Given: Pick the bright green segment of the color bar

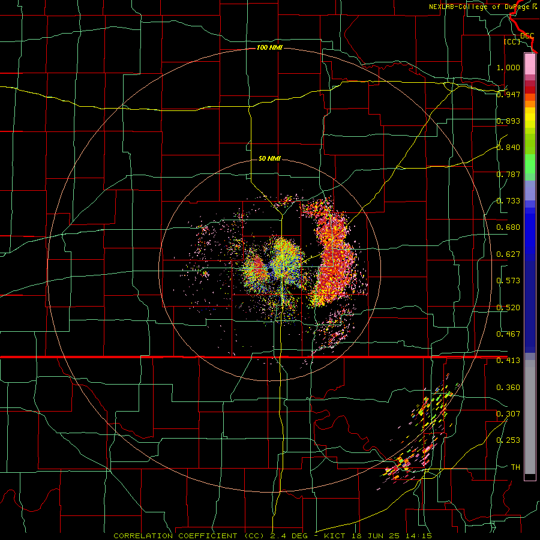Looking at the screenshot, I should click(x=530, y=164).
